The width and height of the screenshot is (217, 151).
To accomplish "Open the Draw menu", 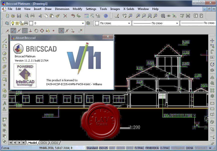I will [x=48, y=9].
